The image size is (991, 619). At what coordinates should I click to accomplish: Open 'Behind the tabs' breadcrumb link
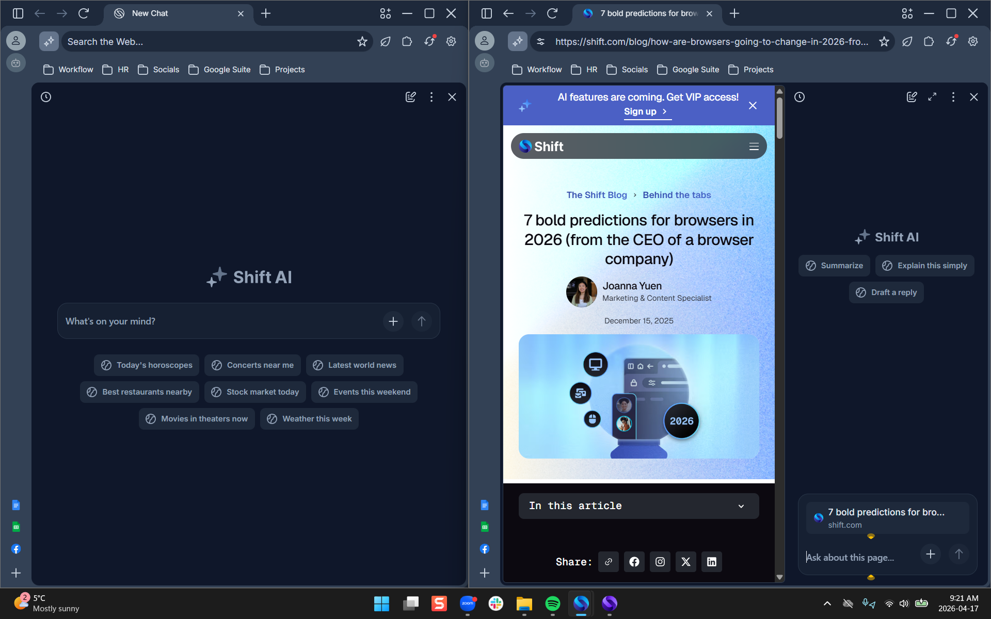click(677, 195)
